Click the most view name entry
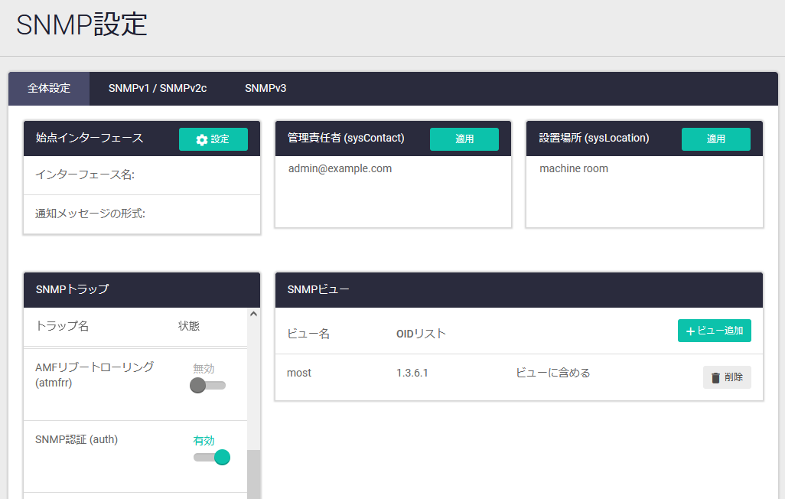 (x=299, y=373)
